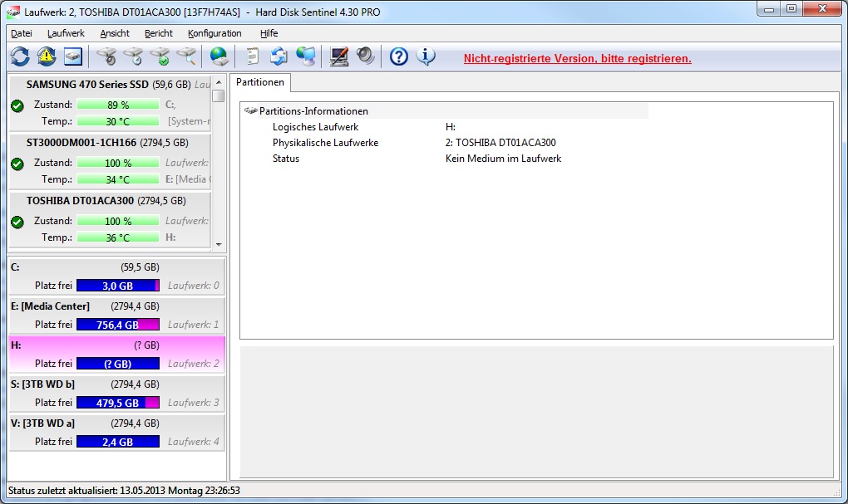Click the disk with green checkmark toolbar icon
The image size is (848, 504).
pyautogui.click(x=160, y=56)
